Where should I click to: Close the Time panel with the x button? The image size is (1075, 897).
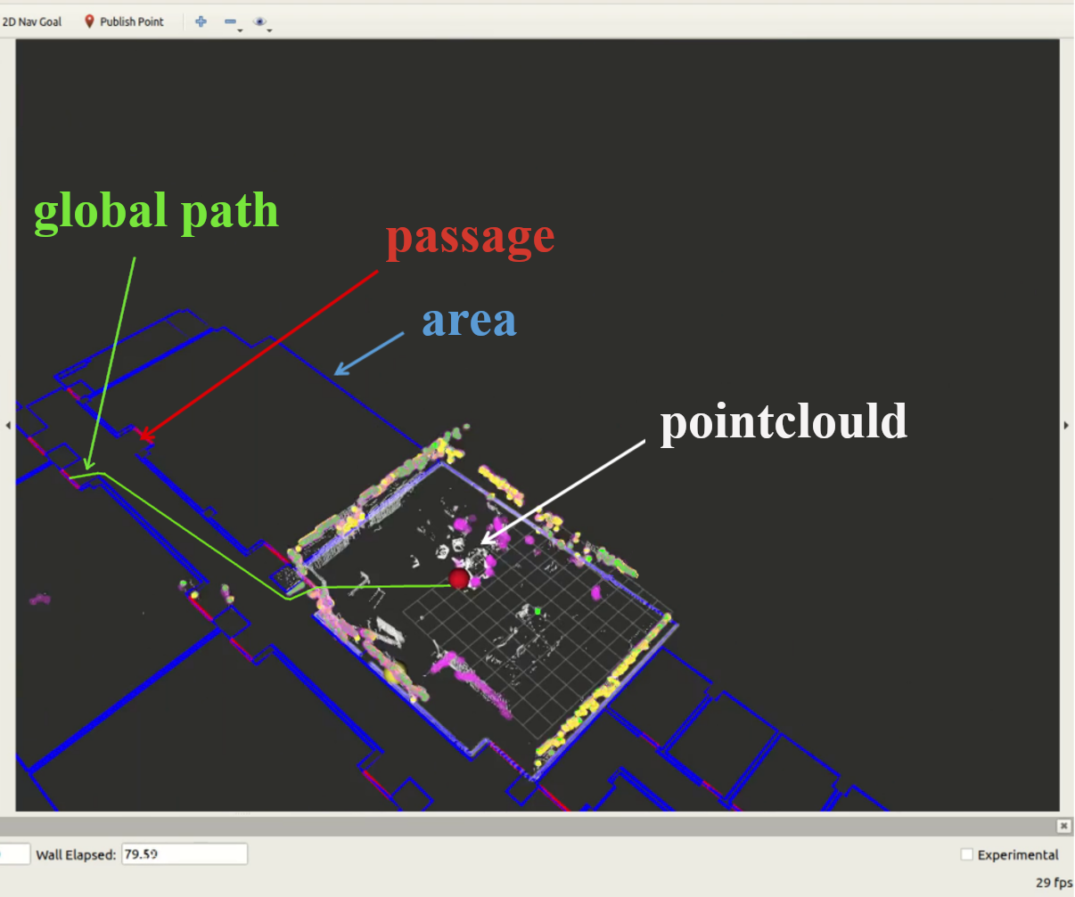[1063, 826]
